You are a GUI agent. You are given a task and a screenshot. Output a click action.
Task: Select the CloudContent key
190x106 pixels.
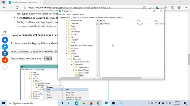[83, 67]
